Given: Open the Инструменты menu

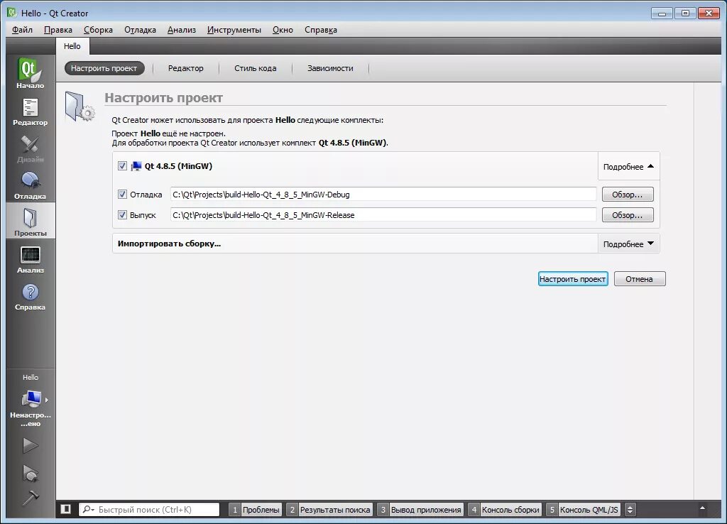Looking at the screenshot, I should (234, 30).
